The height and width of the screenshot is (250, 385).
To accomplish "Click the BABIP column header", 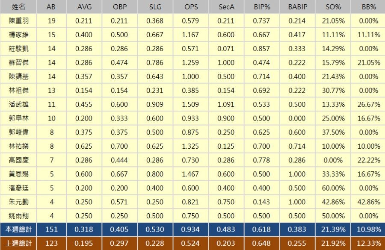I will 297,7.
